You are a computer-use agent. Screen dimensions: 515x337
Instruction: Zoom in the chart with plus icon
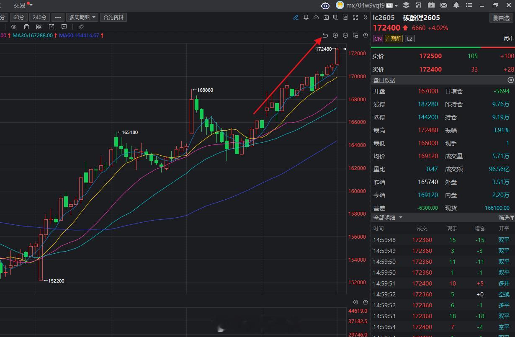pos(335,35)
